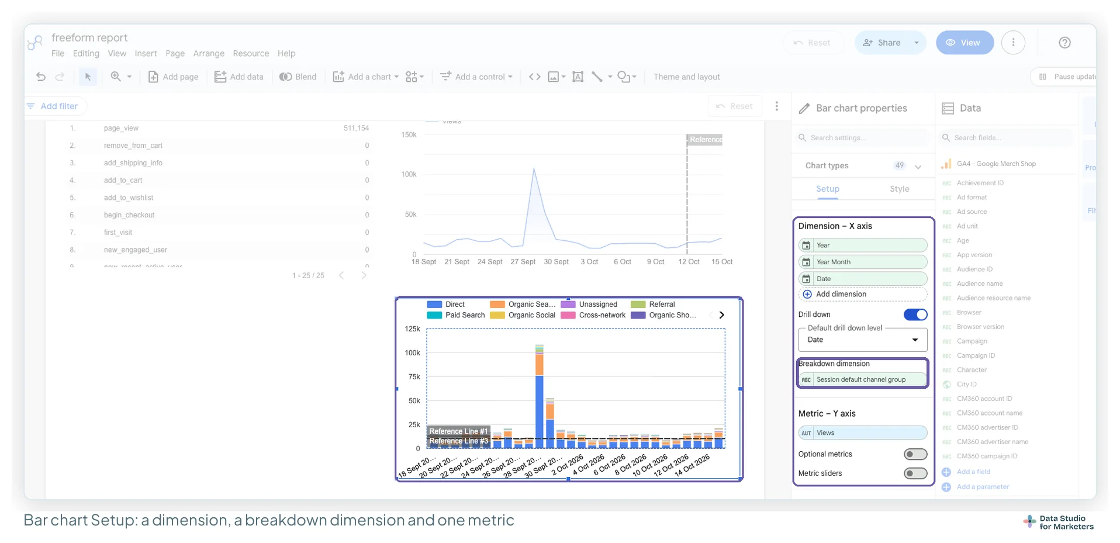Open the Help menu
This screenshot has width=1120, height=543.
pyautogui.click(x=286, y=53)
